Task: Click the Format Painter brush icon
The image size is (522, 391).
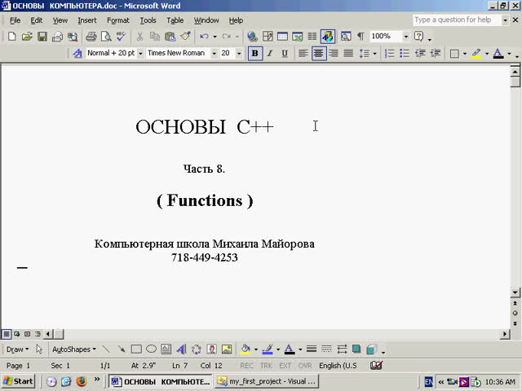Action: (185, 37)
